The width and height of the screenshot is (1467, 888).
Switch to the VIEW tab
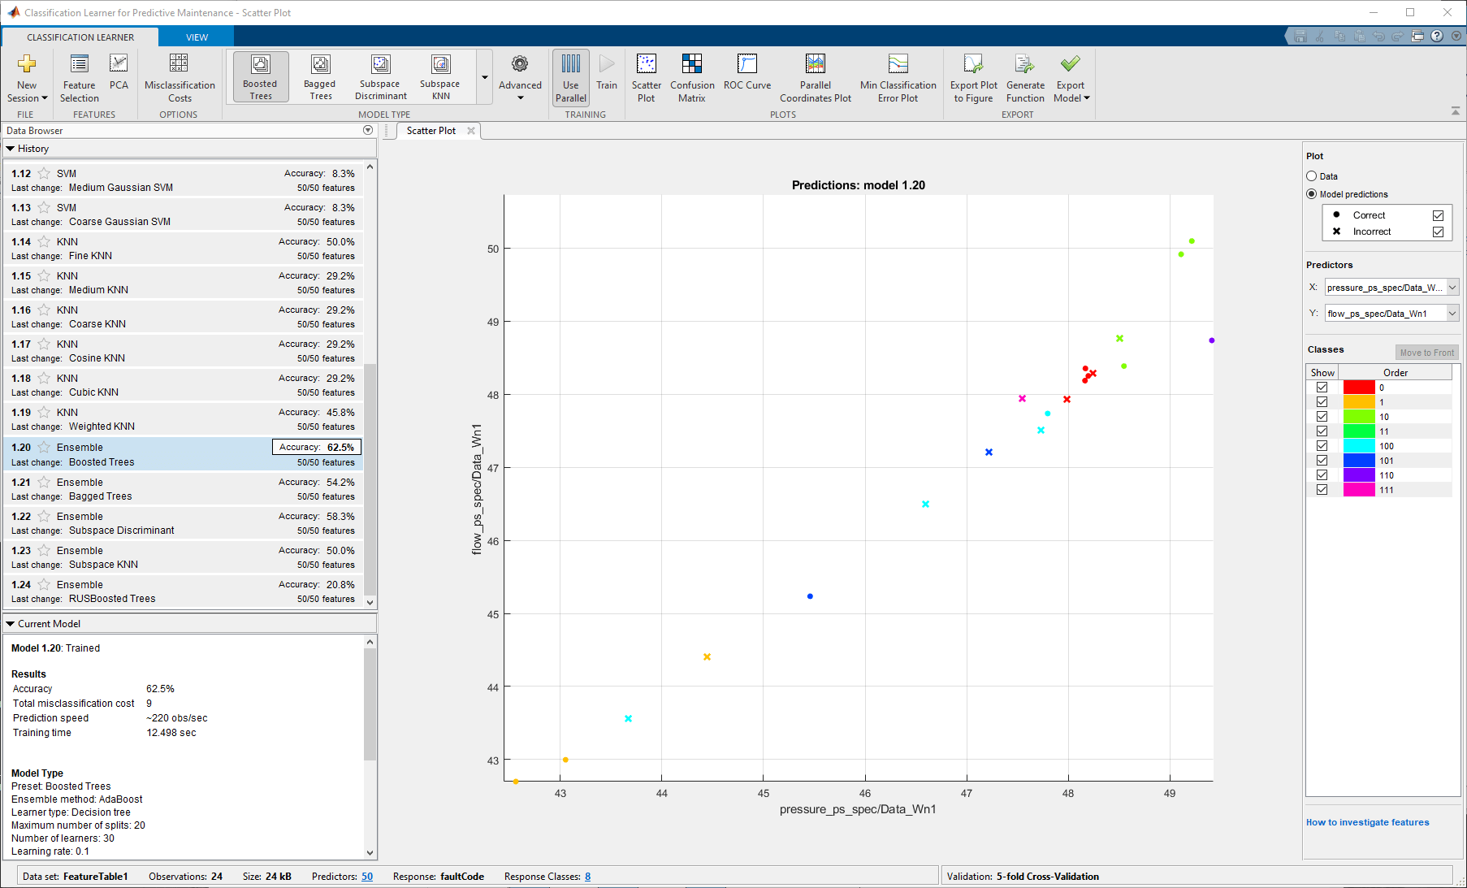tap(197, 37)
